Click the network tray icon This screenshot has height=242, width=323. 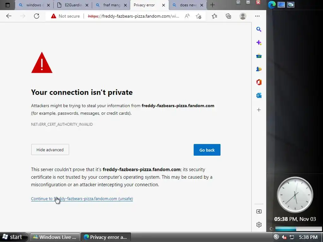point(292,237)
